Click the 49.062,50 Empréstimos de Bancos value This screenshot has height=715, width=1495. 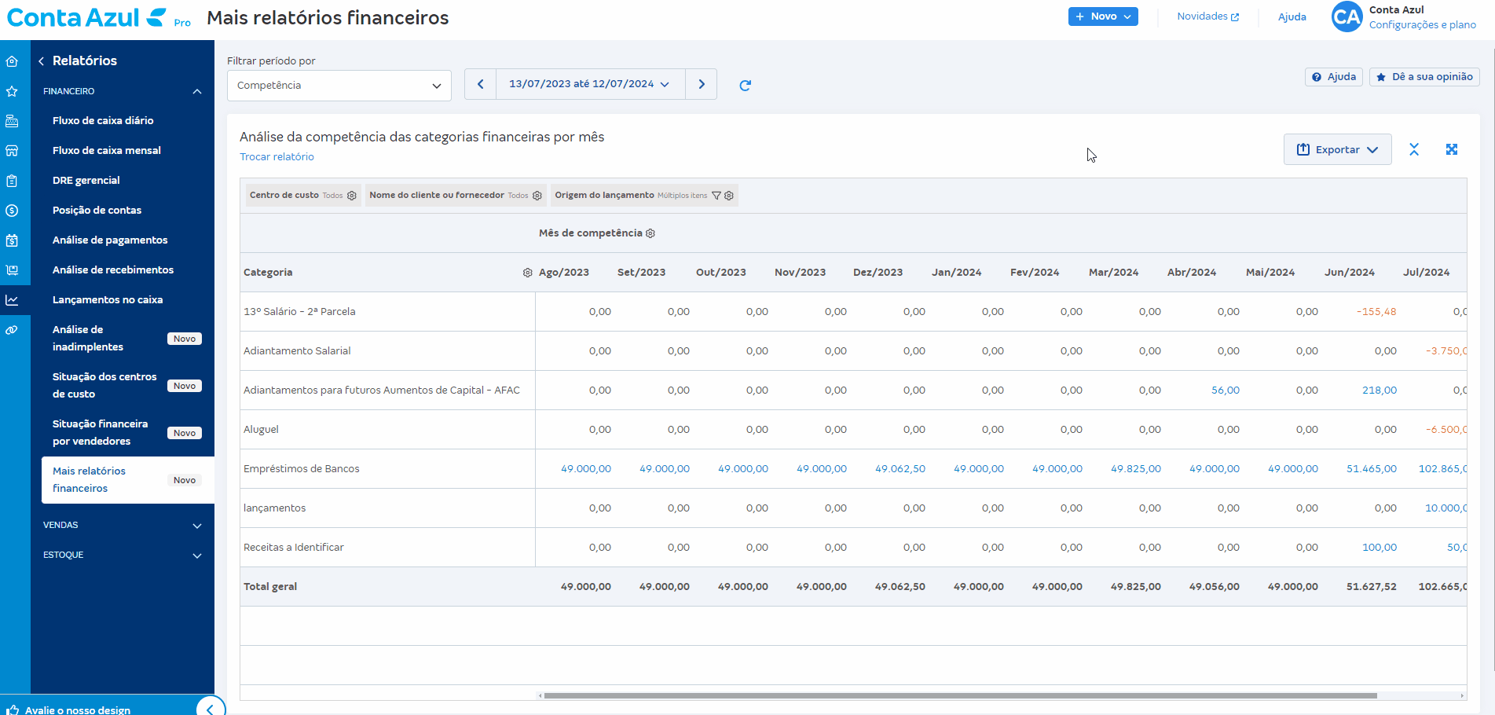[900, 469]
